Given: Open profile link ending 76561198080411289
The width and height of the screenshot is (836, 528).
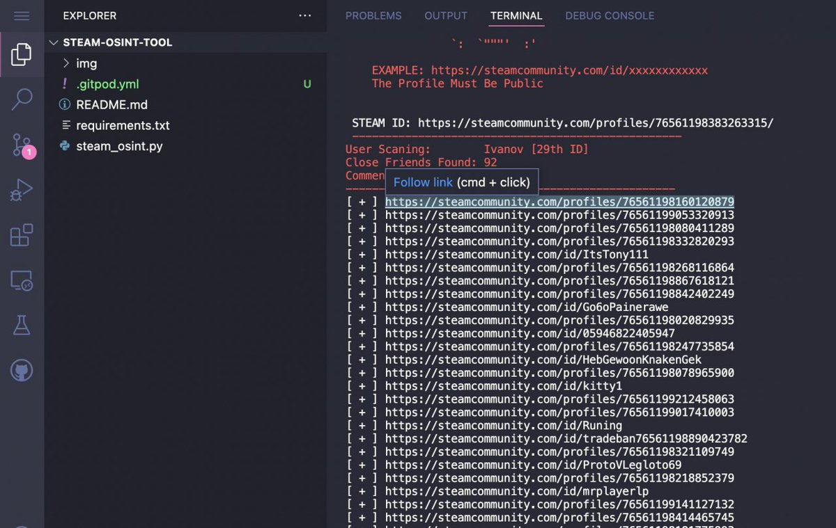Looking at the screenshot, I should [x=559, y=228].
